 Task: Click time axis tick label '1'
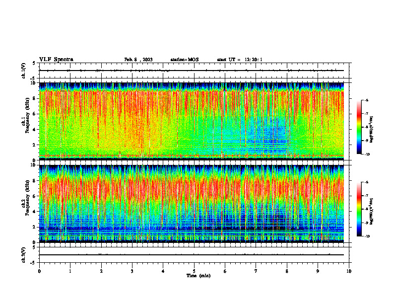[70, 271]
